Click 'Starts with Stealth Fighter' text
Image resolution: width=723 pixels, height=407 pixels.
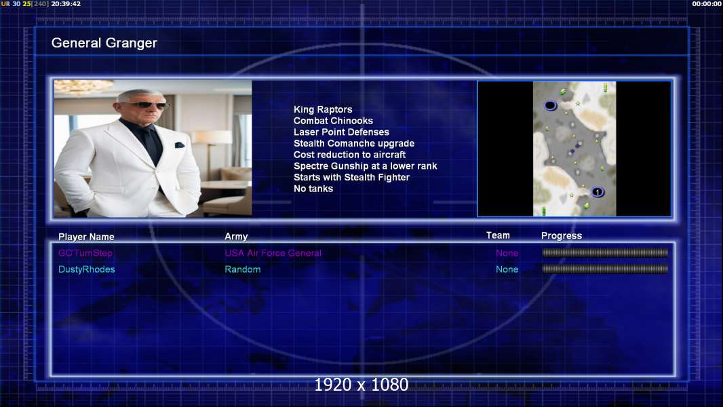351,177
